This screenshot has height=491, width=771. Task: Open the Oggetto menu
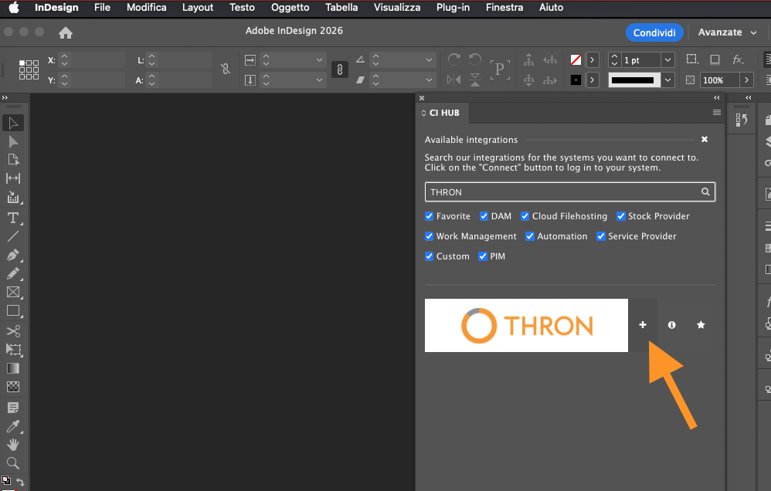(x=290, y=8)
